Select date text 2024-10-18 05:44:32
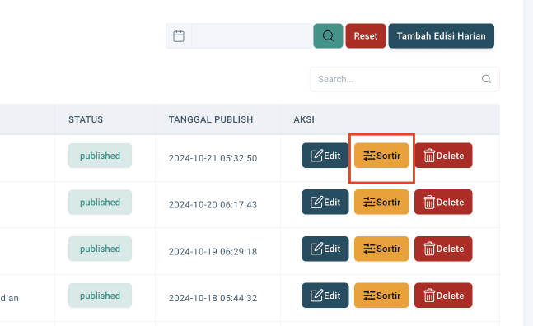The height and width of the screenshot is (326, 533). click(213, 298)
